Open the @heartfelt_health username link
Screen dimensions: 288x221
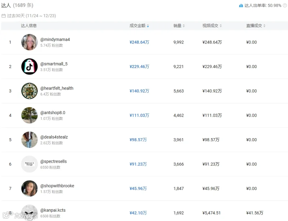57,88
